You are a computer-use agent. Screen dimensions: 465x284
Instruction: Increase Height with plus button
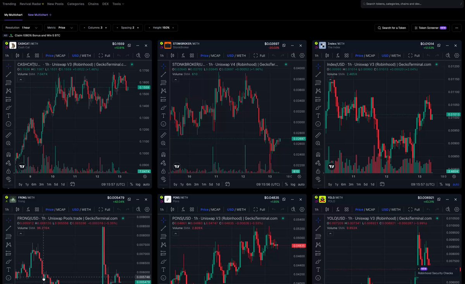[x=174, y=28]
